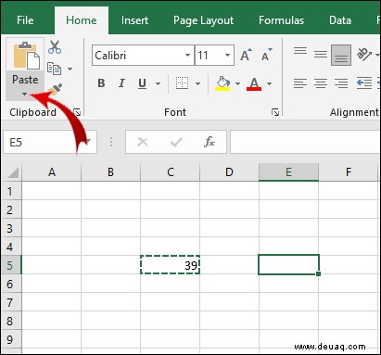The image size is (381, 355).
Task: Expand the Underline style dropdown arrow
Action: click(x=158, y=83)
